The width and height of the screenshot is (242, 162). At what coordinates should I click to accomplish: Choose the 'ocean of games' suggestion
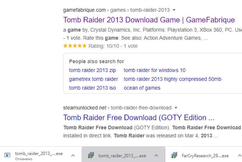pyautogui.click(x=142, y=88)
